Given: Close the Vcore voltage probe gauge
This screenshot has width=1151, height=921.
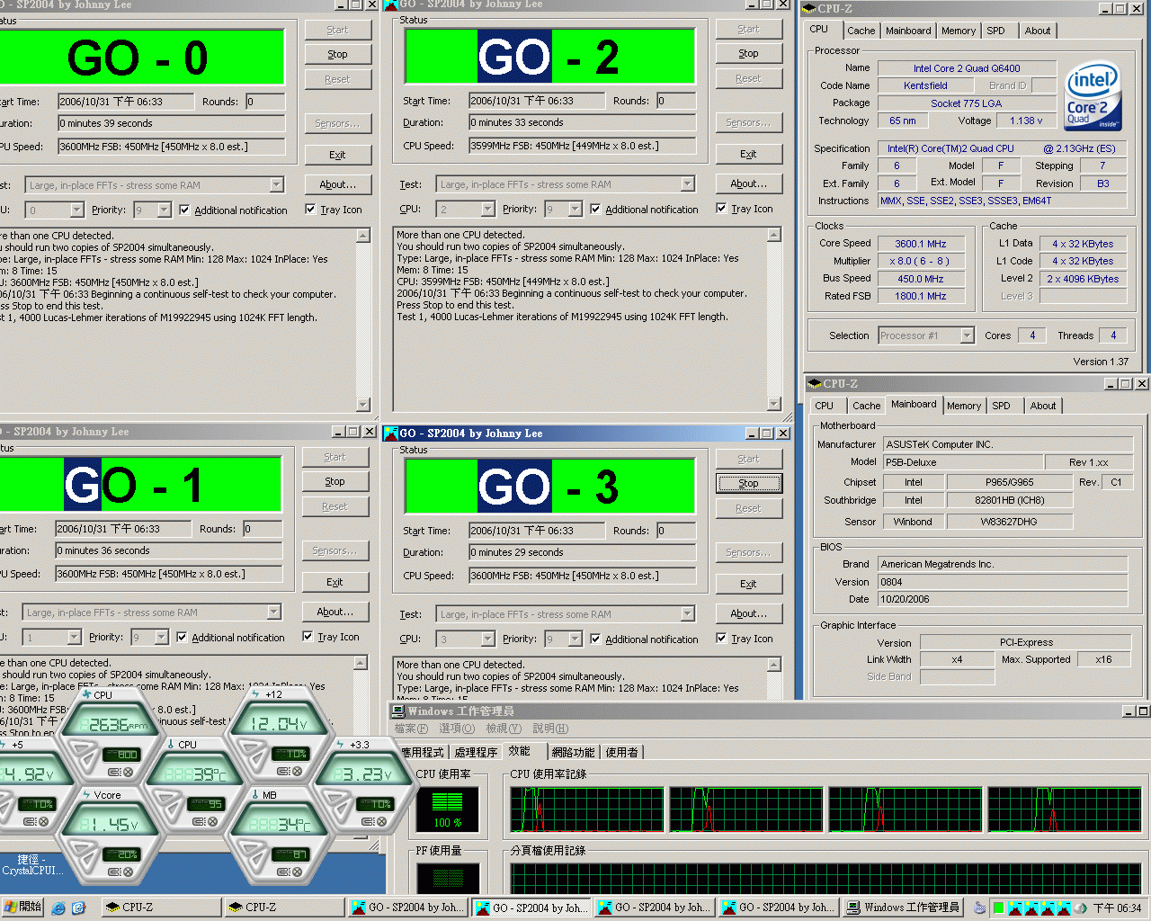Looking at the screenshot, I should coord(129,872).
